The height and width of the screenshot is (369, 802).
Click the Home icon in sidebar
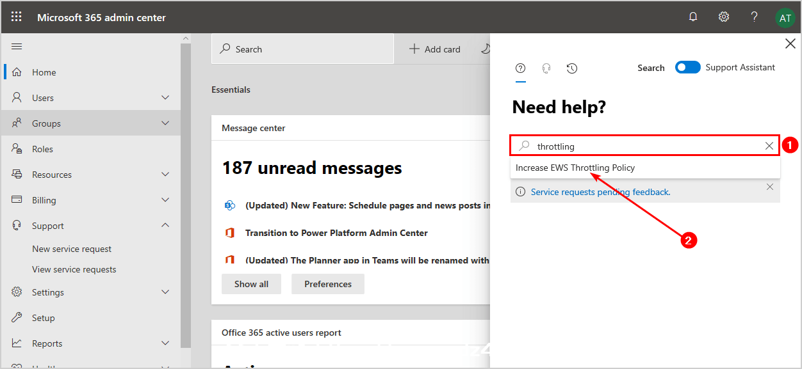pos(17,72)
